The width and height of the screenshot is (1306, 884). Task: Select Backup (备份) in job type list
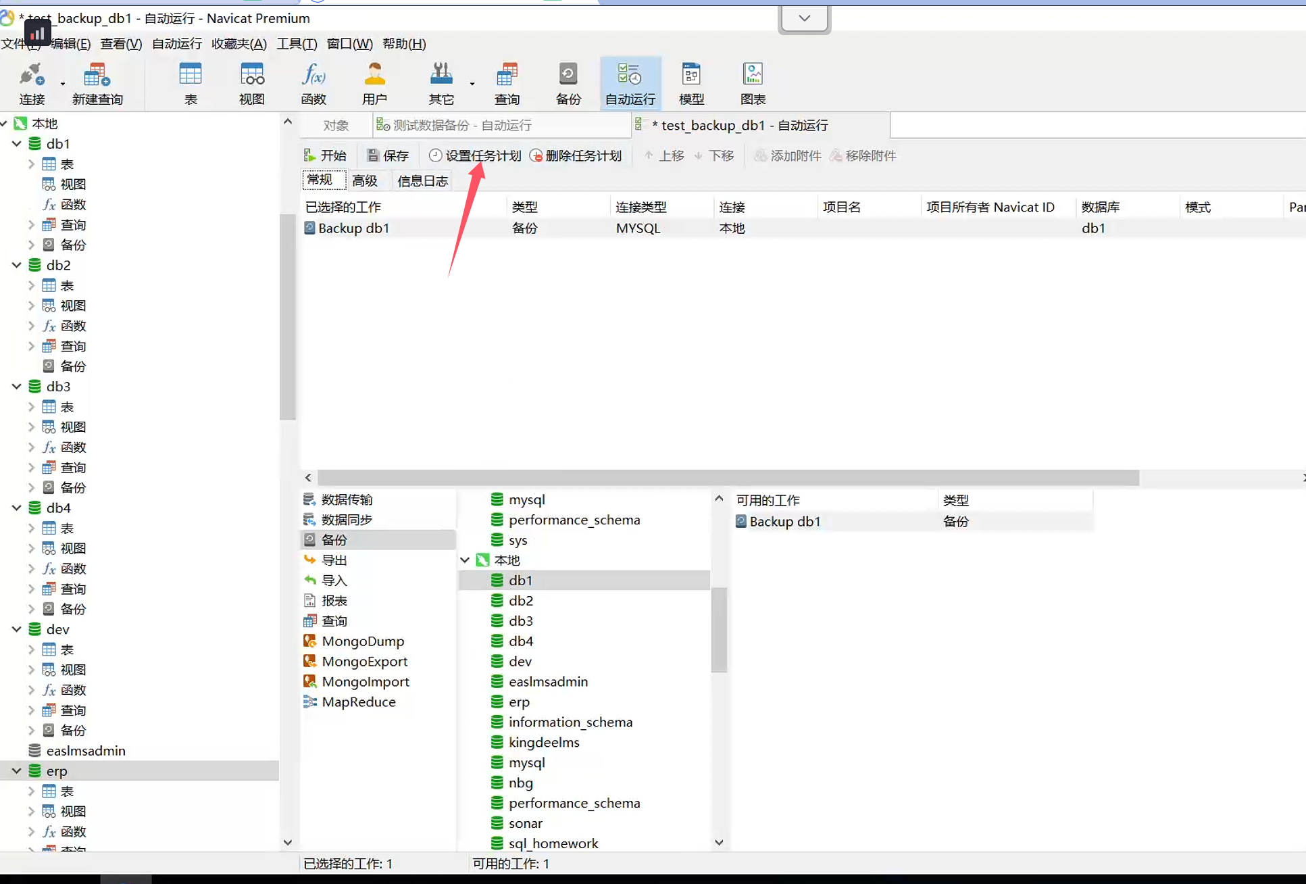378,540
